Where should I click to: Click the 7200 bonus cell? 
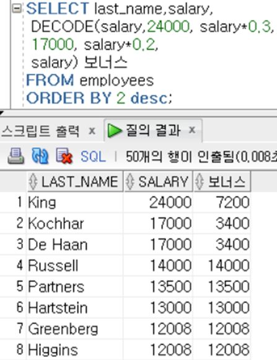(x=222, y=202)
